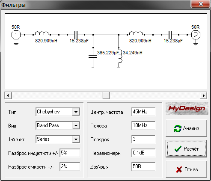Focus the Центр. частота 45MHz field
Viewport: 211px width, 181px height.
(143, 112)
